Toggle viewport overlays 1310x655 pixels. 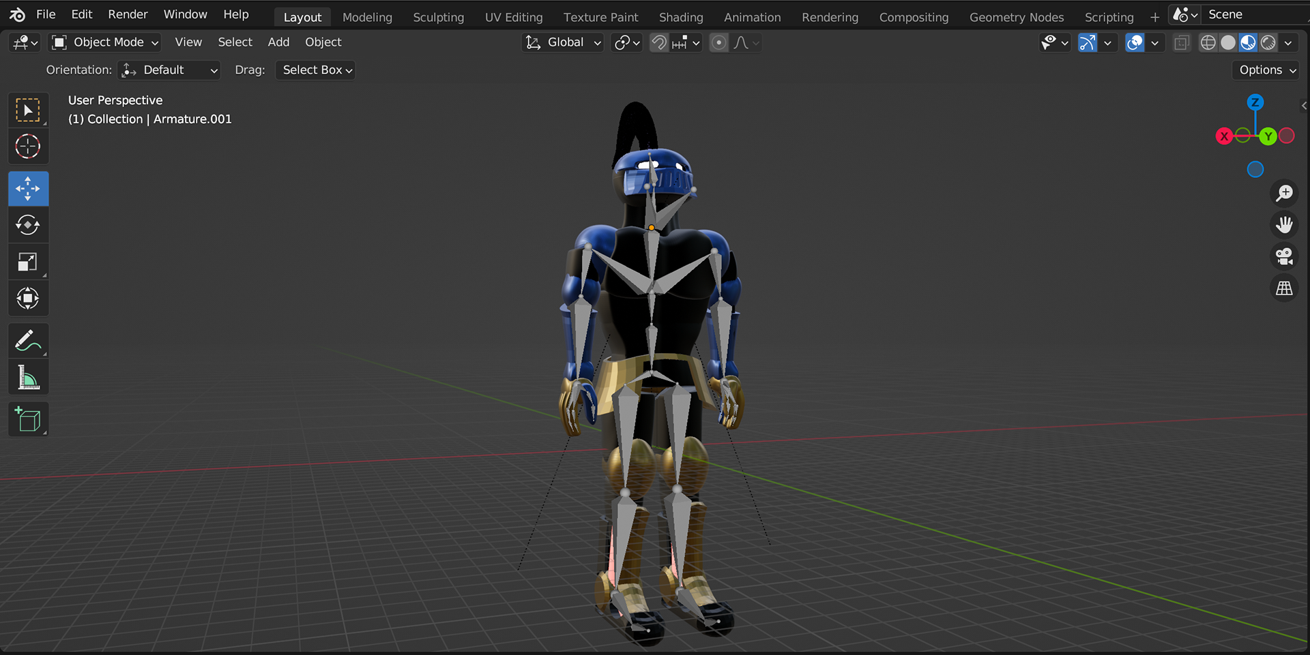pos(1135,43)
